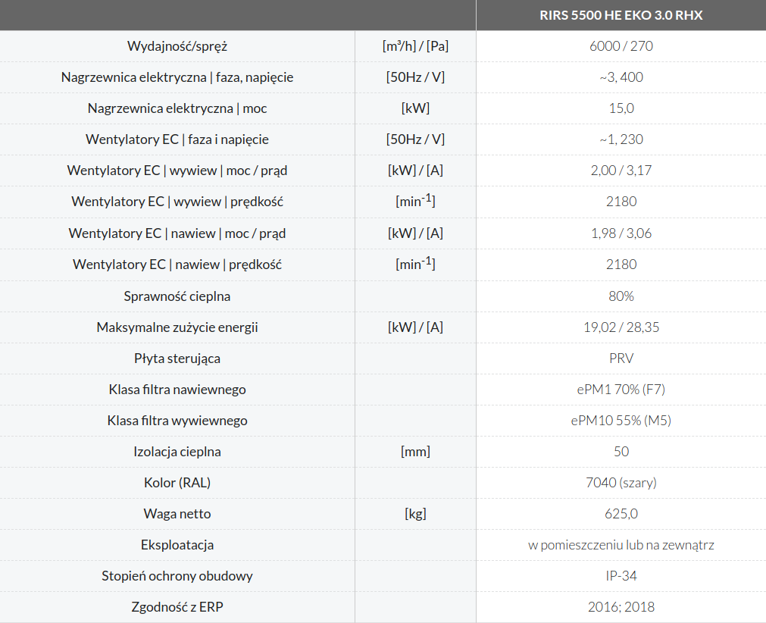Click the 7040 (szary) color value
The height and width of the screenshot is (623, 766).
click(621, 483)
